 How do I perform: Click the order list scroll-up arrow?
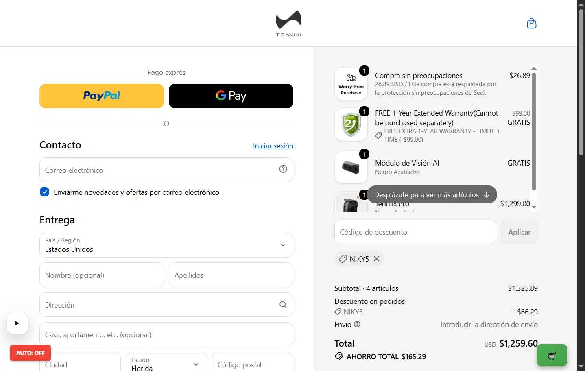click(534, 68)
